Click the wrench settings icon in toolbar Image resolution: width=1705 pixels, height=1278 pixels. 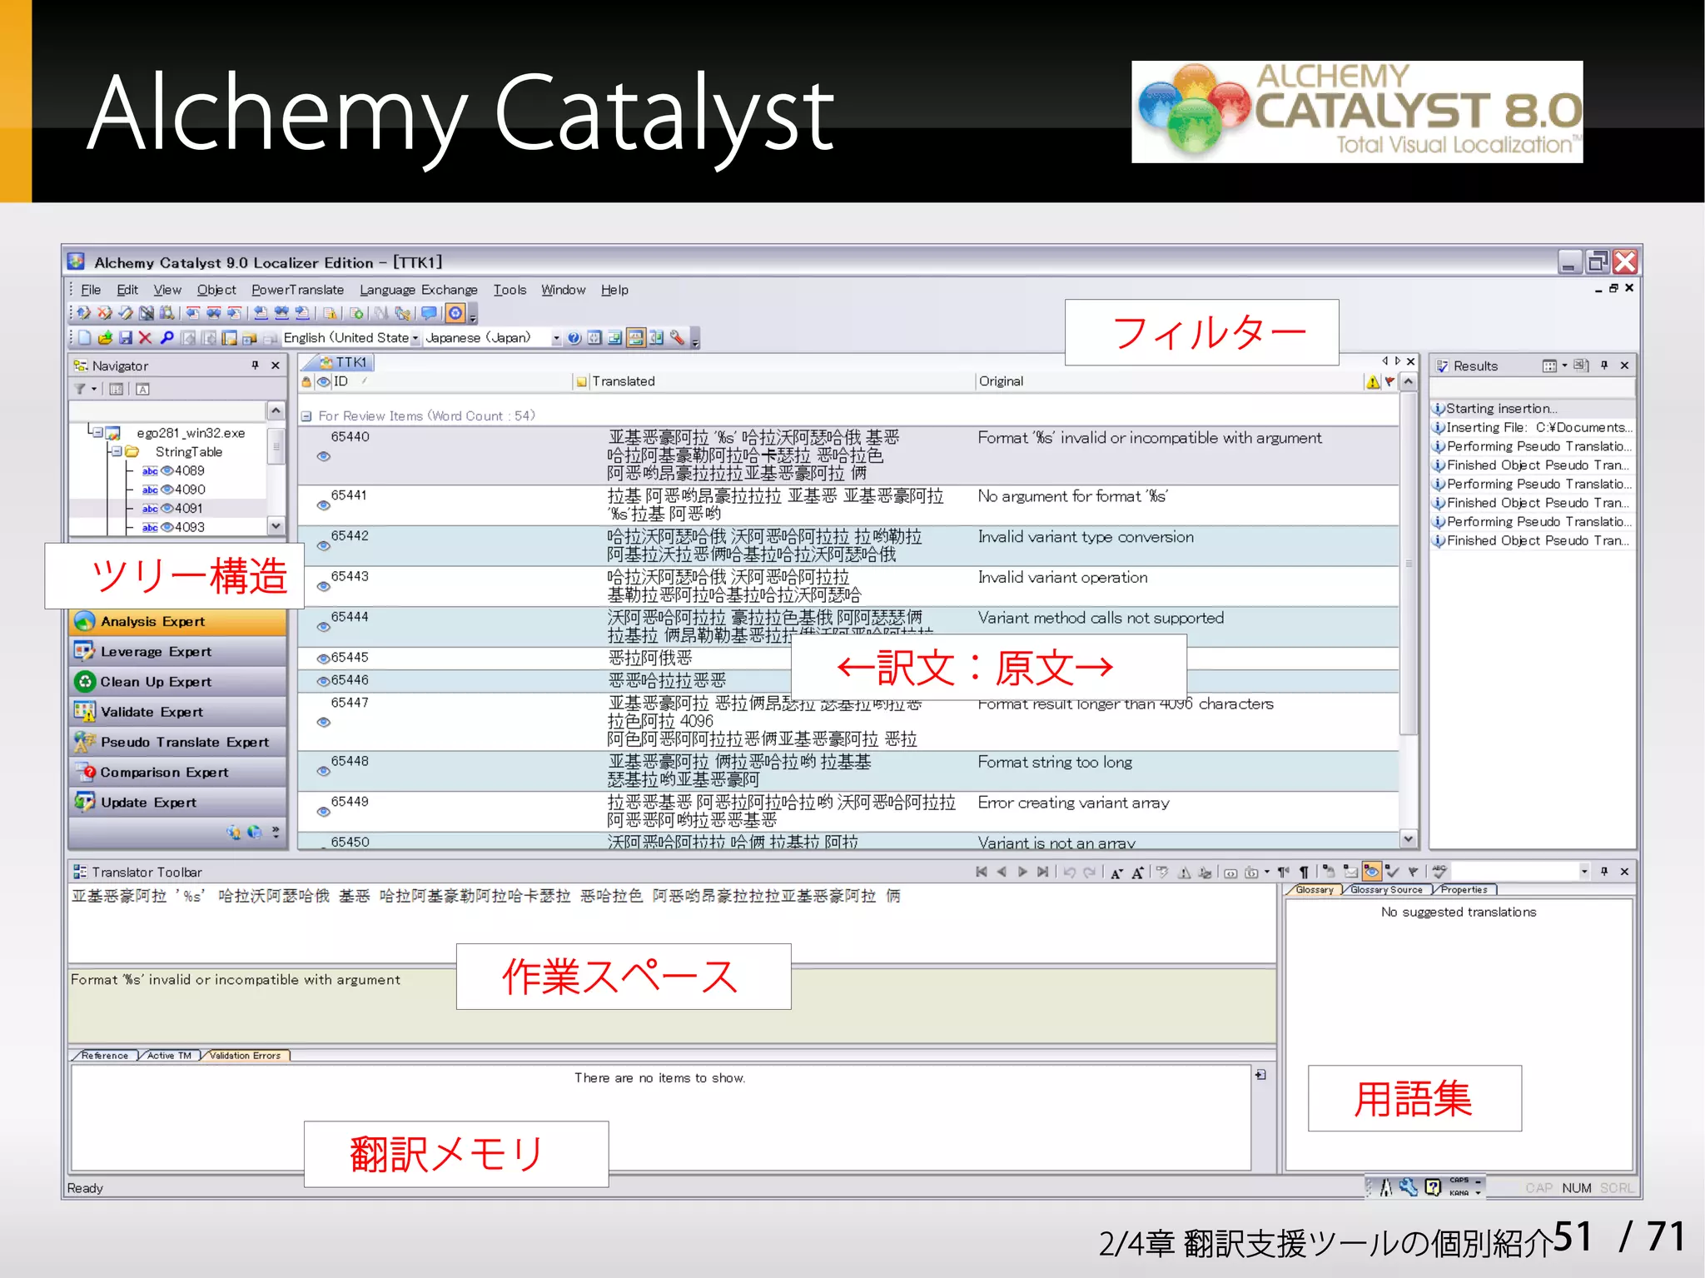pyautogui.click(x=678, y=337)
